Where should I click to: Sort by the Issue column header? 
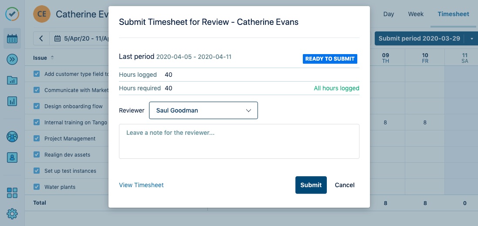click(x=41, y=58)
